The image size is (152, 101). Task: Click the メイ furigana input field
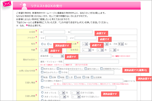pyautogui.click(x=86, y=38)
